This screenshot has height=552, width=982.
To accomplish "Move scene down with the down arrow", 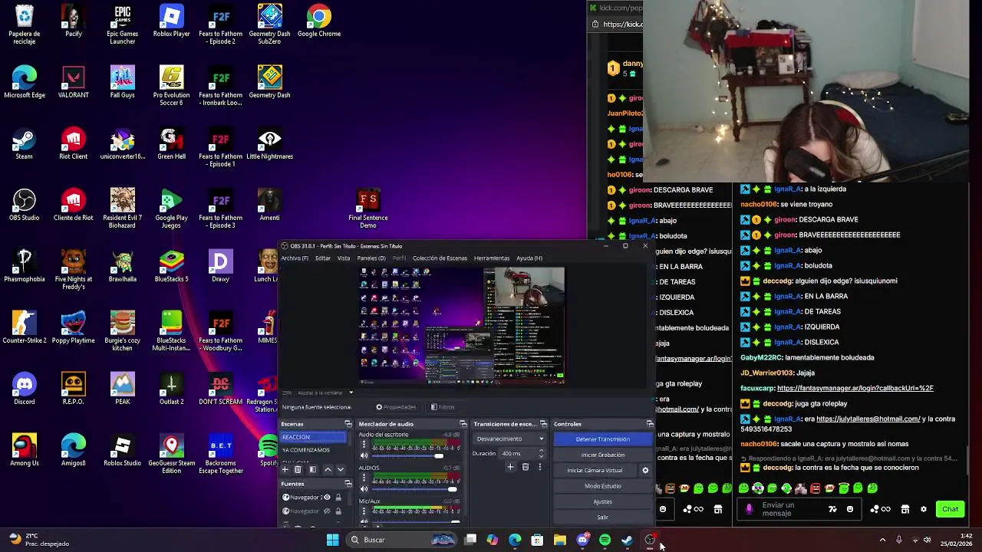I will coord(341,469).
